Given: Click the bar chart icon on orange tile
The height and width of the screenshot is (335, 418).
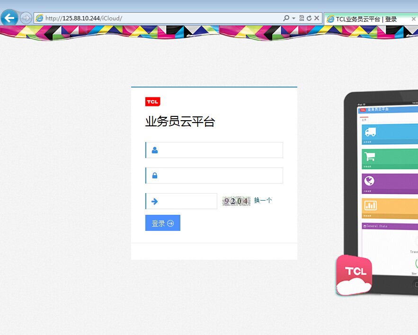Looking at the screenshot, I should pos(370,205).
